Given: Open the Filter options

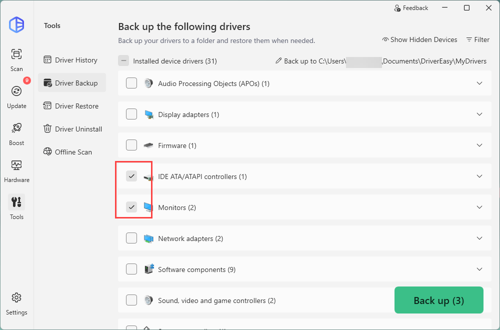Looking at the screenshot, I should pyautogui.click(x=477, y=39).
